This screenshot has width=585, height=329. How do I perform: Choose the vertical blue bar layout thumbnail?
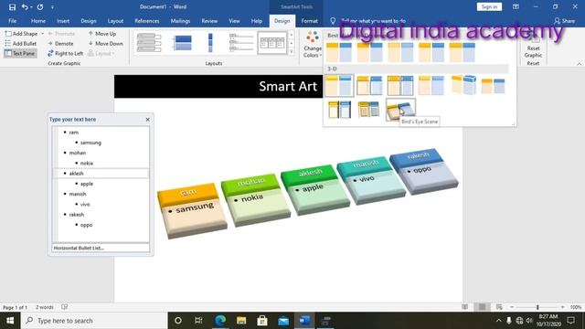tap(210, 43)
